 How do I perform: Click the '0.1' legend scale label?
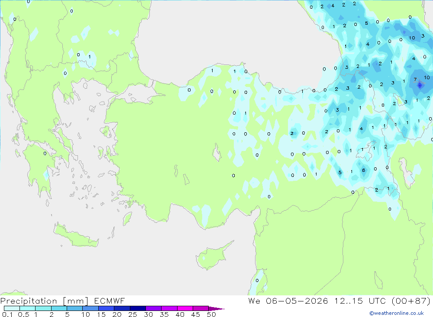pos(7,314)
